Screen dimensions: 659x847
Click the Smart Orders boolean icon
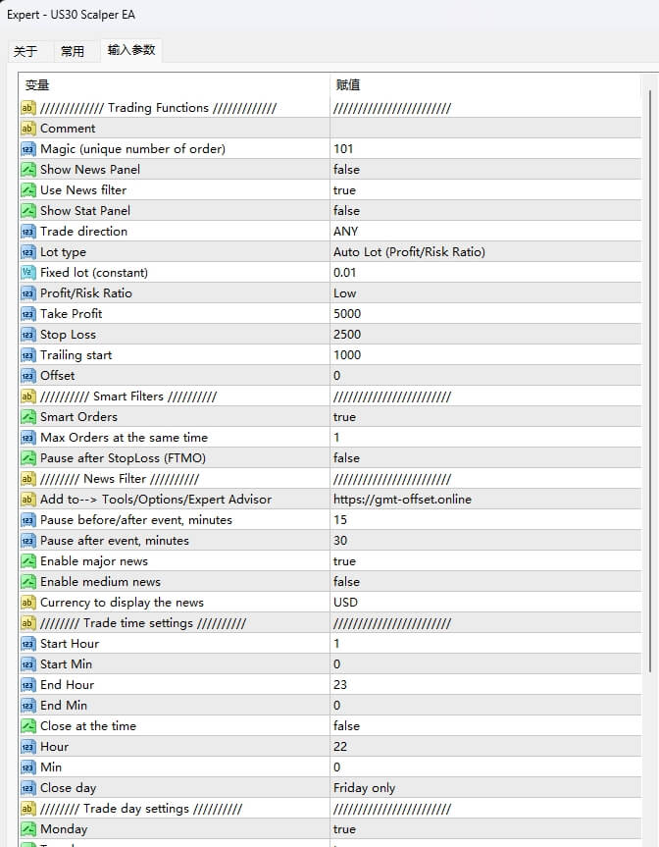pyautogui.click(x=27, y=417)
